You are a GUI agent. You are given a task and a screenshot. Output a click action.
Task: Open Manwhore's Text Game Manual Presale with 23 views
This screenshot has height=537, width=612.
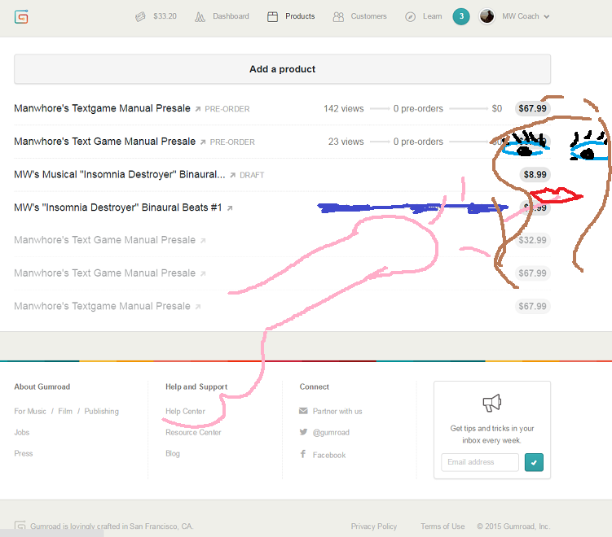click(104, 142)
